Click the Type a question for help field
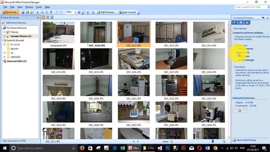270x152 pixels. [x=251, y=7]
